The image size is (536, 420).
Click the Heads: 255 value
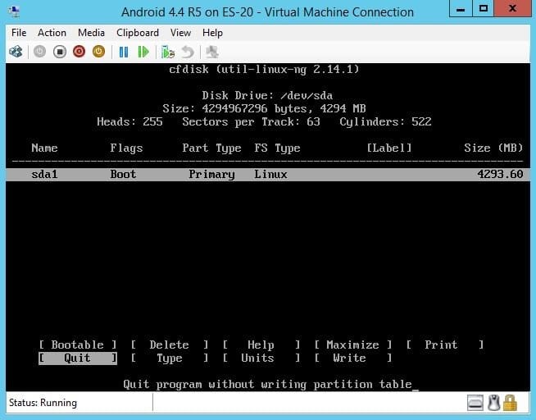129,121
